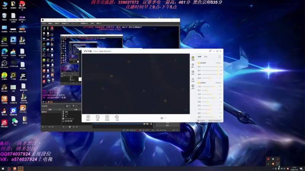
Task: Open WeGame desktop shortcut
Action: click(4, 88)
